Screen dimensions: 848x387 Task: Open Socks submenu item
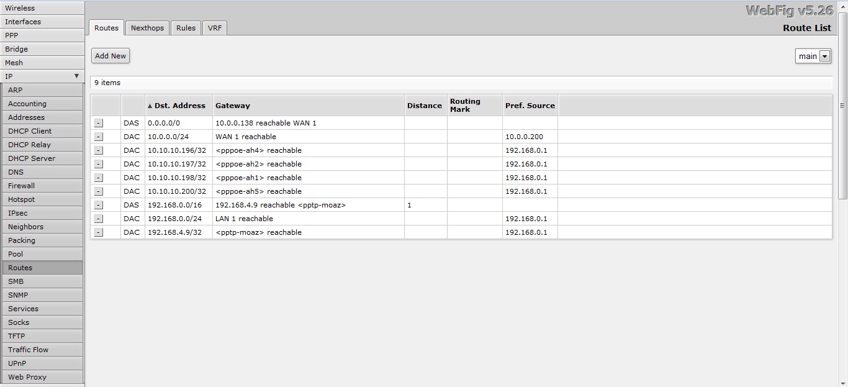[x=42, y=322]
